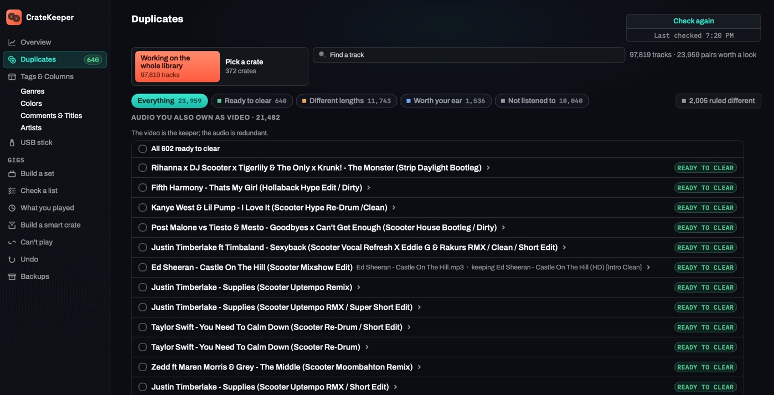The height and width of the screenshot is (395, 774).
Task: Click the Overview label in the sidebar
Action: pos(35,42)
